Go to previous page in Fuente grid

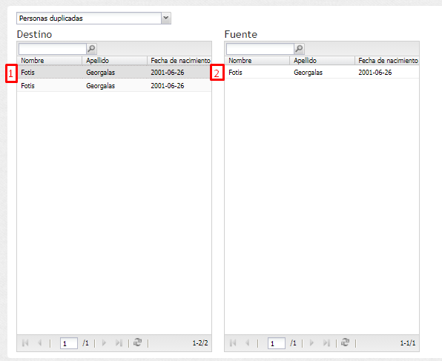click(x=247, y=342)
